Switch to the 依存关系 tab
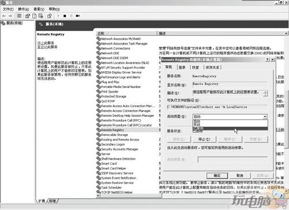 212,67
